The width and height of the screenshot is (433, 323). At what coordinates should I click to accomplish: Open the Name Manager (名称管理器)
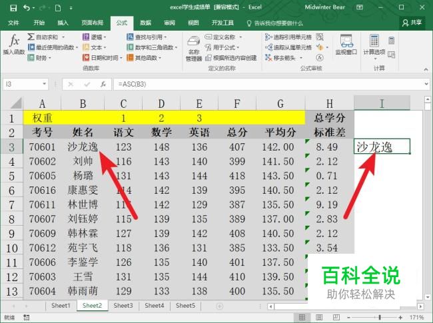[x=194, y=49]
